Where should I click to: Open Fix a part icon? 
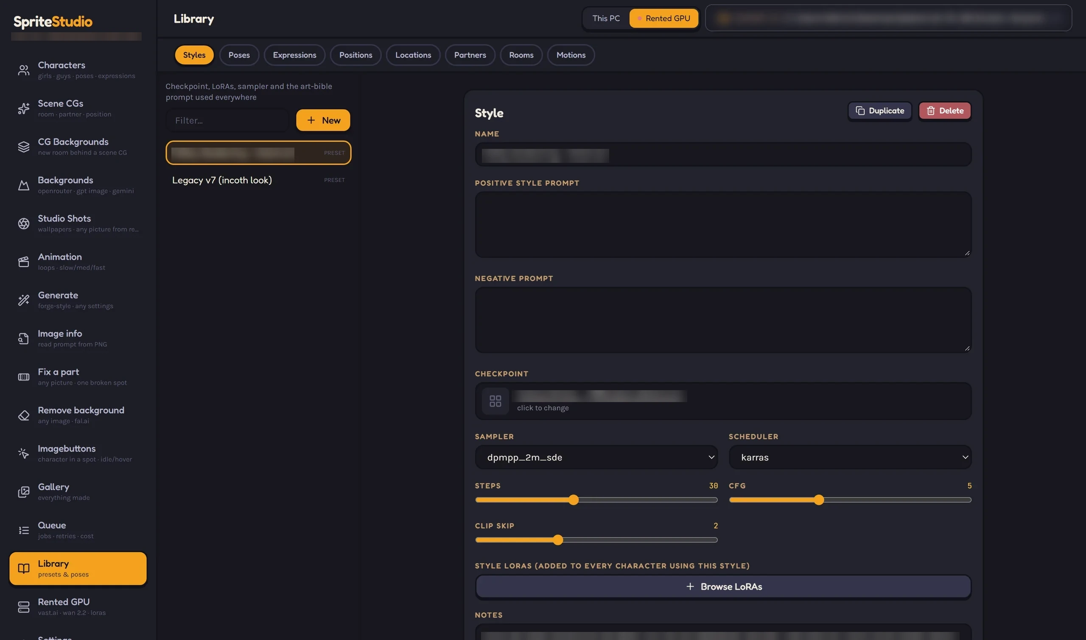(x=24, y=377)
